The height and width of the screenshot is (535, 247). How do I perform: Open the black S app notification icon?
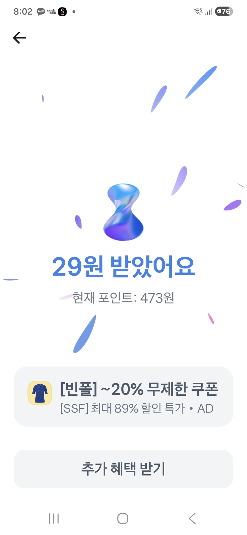(62, 12)
